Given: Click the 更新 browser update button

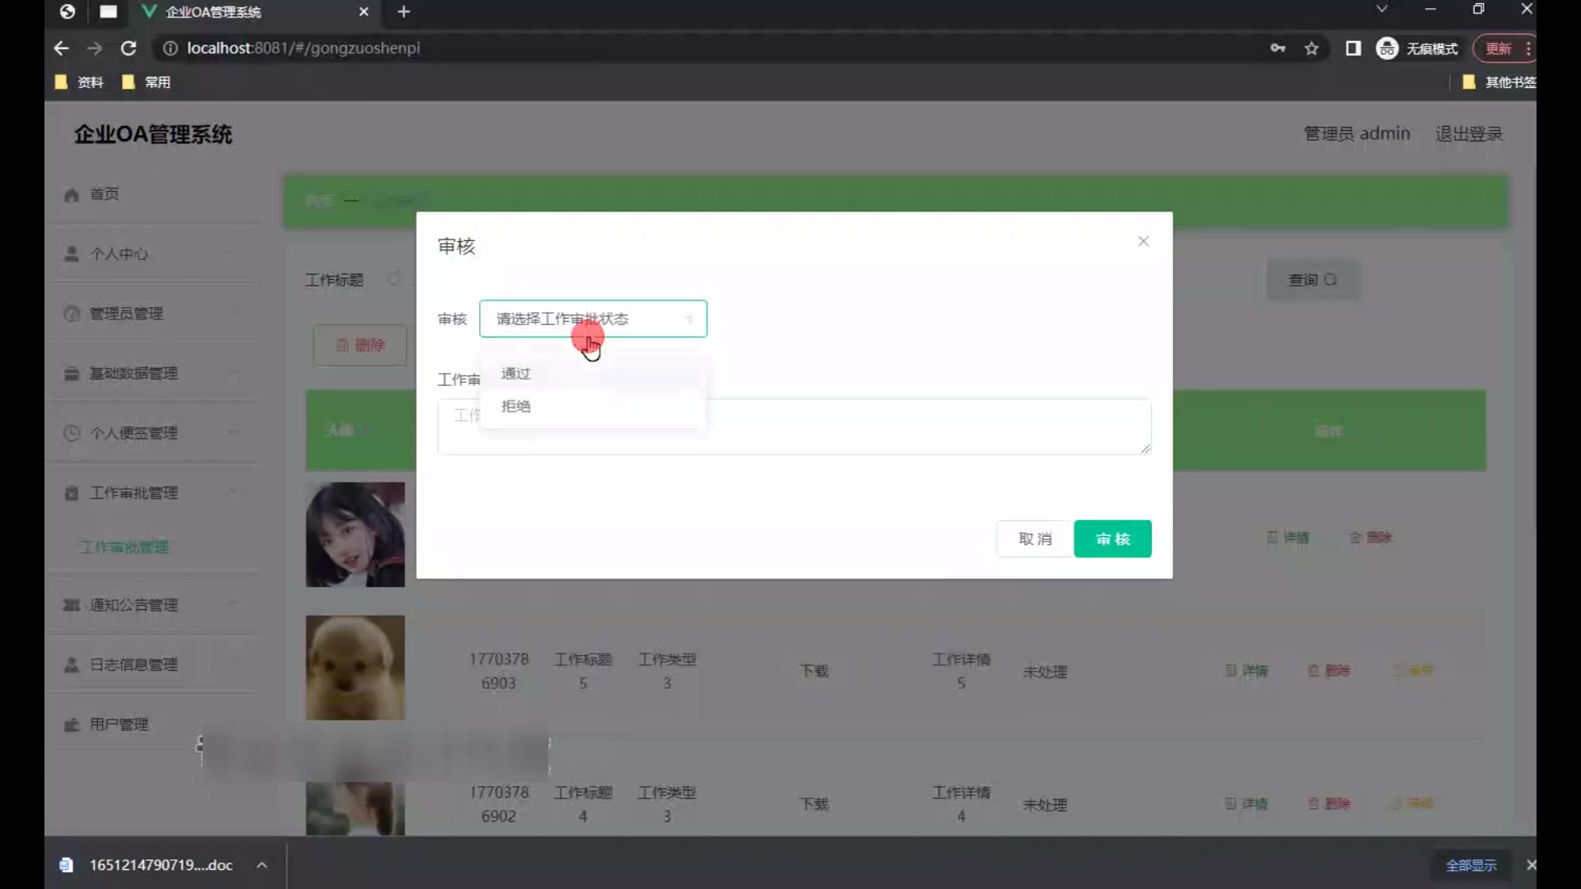Looking at the screenshot, I should coord(1498,49).
